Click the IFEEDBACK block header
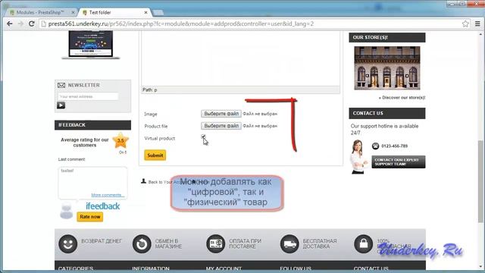 click(x=92, y=125)
